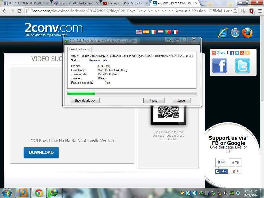This screenshot has width=264, height=198.
Task: Click the 2conv.com logo
Action: pos(54,28)
